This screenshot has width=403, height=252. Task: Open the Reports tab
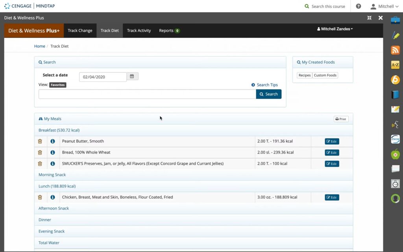[x=169, y=31]
